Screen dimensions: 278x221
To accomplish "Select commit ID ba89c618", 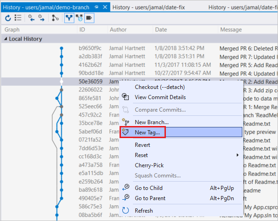I will 91,190.
